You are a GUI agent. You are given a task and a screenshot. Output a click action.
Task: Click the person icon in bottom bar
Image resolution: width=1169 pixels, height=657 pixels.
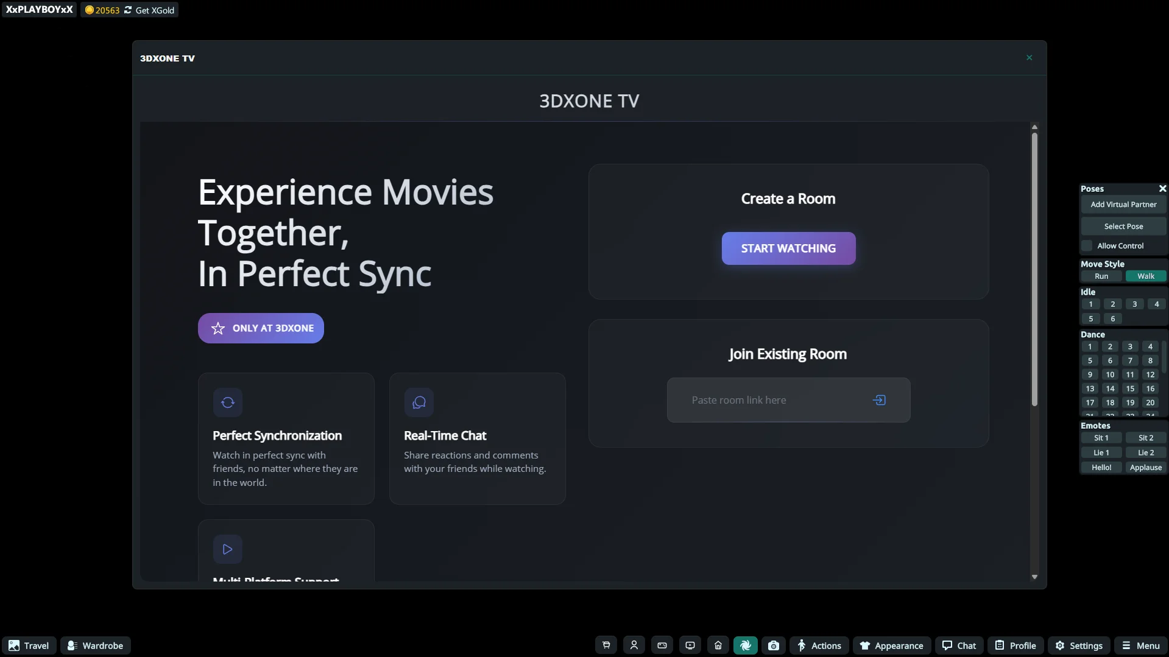[x=634, y=645]
